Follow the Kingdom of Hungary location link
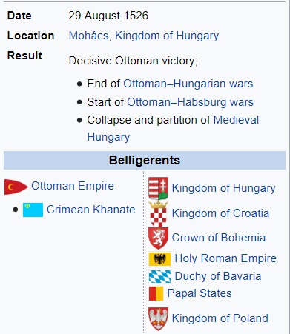The height and width of the screenshot is (334, 290). point(167,36)
